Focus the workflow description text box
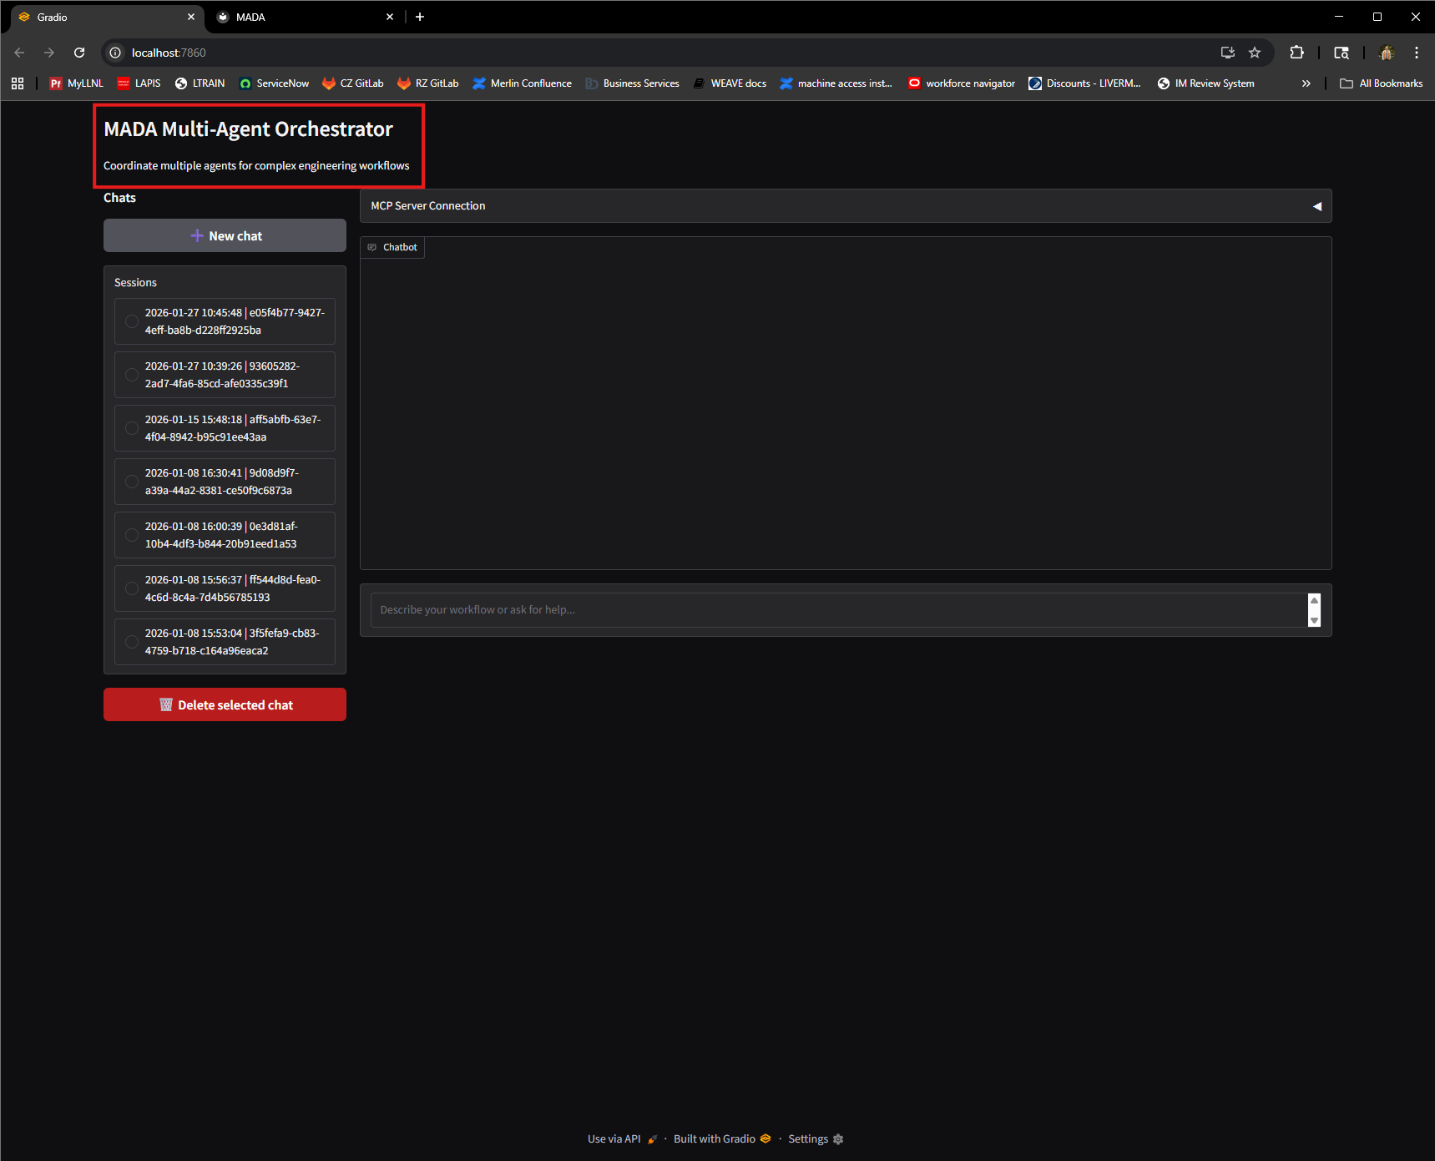 click(839, 610)
